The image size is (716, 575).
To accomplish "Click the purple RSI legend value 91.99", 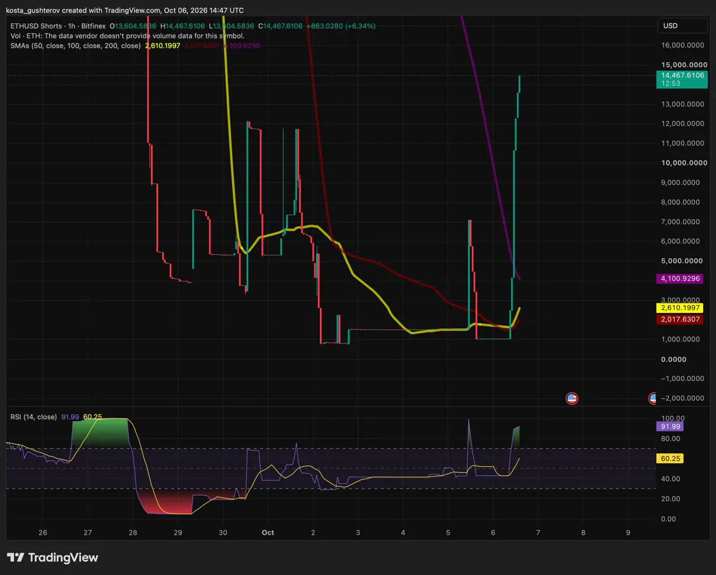I will (x=70, y=417).
